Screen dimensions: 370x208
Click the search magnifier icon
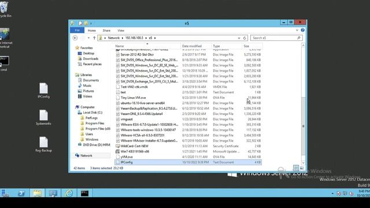pyautogui.click(x=299, y=38)
